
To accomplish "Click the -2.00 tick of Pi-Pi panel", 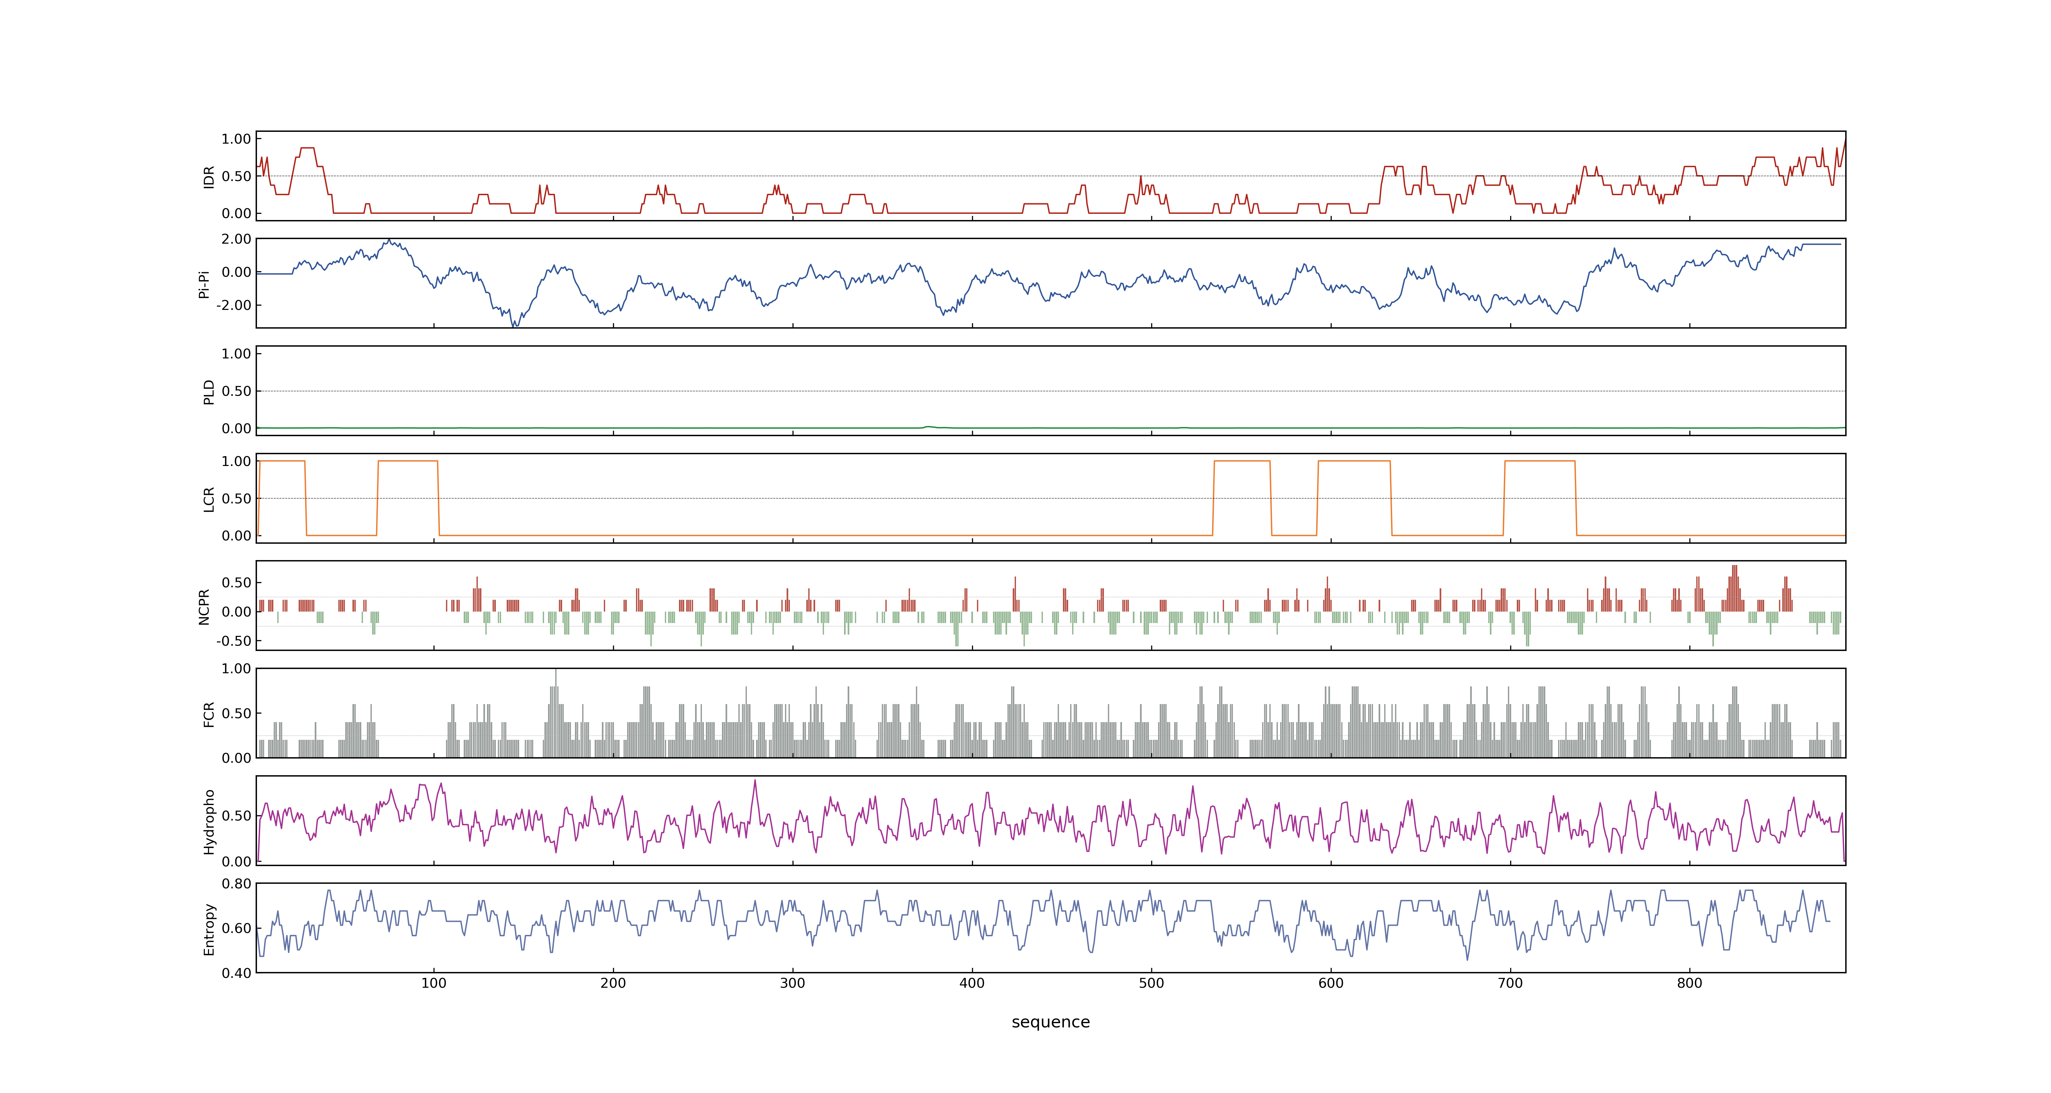I will click(x=233, y=305).
